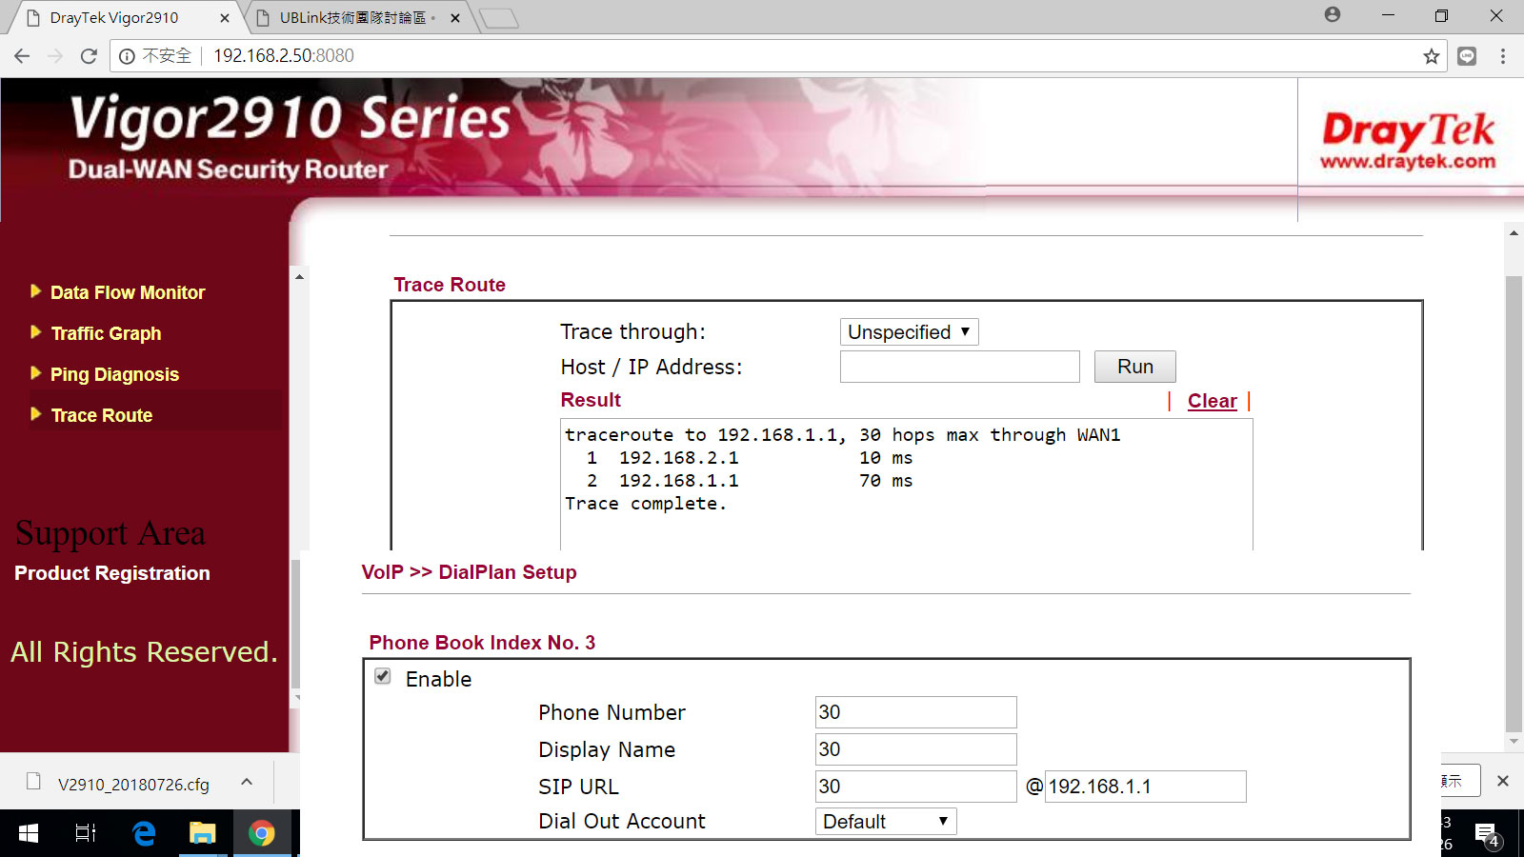Go back with the browser back arrow

point(22,56)
